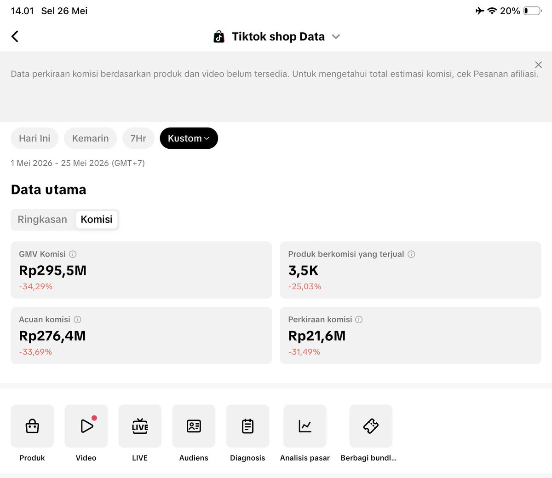
Task: Show info for Perkiraan komisi
Action: tap(359, 320)
